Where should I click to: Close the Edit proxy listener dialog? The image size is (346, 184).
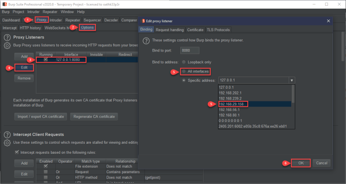point(328,21)
